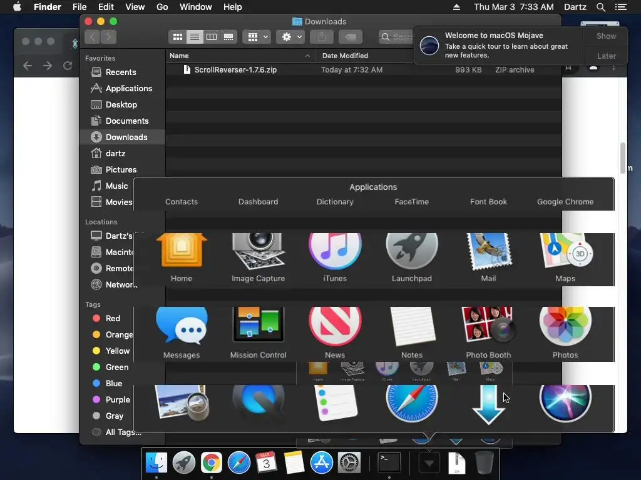This screenshot has height=480, width=641.
Task: Launch Image Capture from Applications stack
Action: (258, 252)
